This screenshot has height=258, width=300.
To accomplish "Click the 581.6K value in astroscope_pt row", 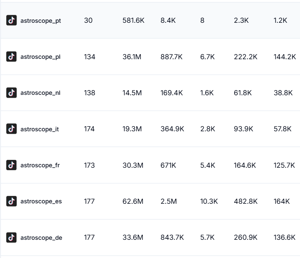I will pyautogui.click(x=133, y=20).
